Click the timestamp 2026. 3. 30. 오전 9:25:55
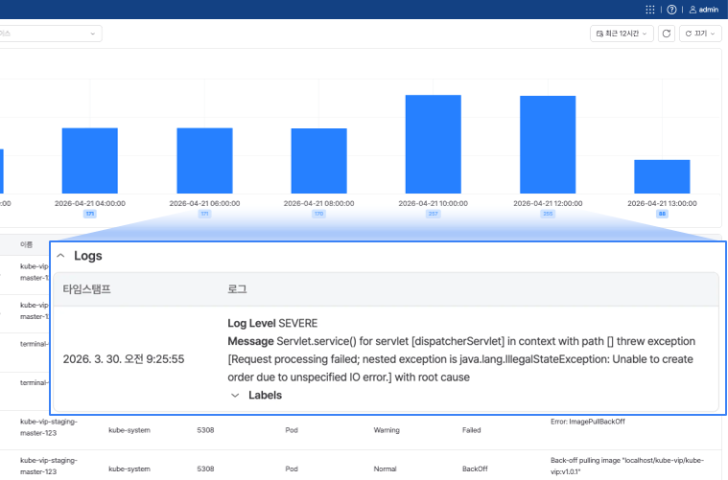The height and width of the screenshot is (480, 728). pyautogui.click(x=124, y=359)
